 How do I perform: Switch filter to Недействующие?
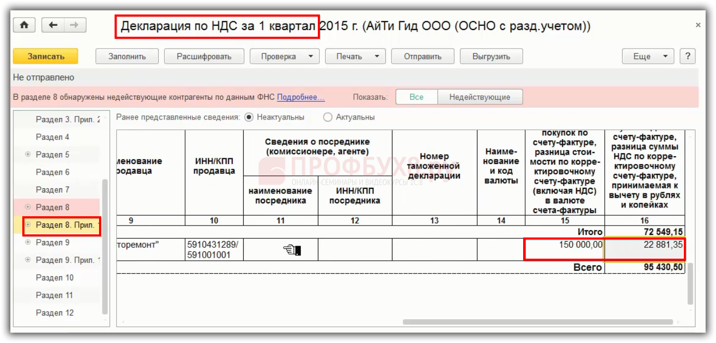coord(480,97)
